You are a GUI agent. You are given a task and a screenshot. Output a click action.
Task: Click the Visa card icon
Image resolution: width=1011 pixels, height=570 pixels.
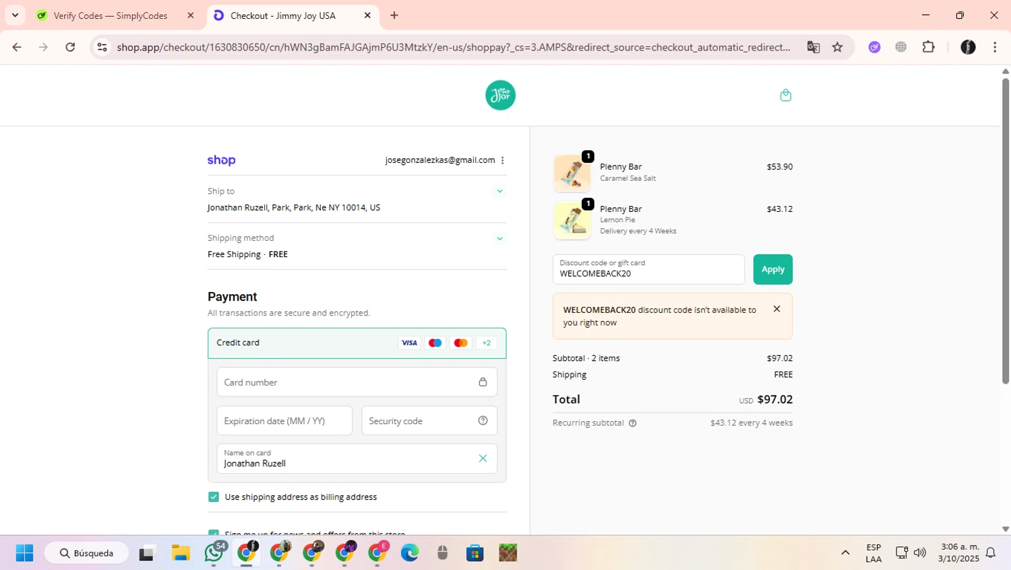tap(409, 343)
